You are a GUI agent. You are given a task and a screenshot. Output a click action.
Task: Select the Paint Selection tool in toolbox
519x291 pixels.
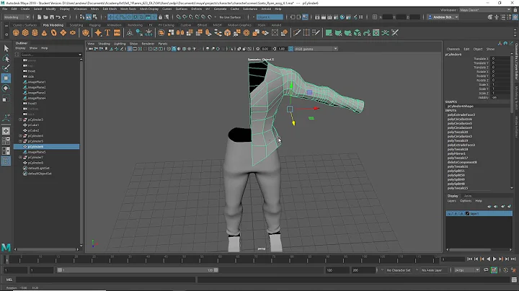[x=6, y=68]
